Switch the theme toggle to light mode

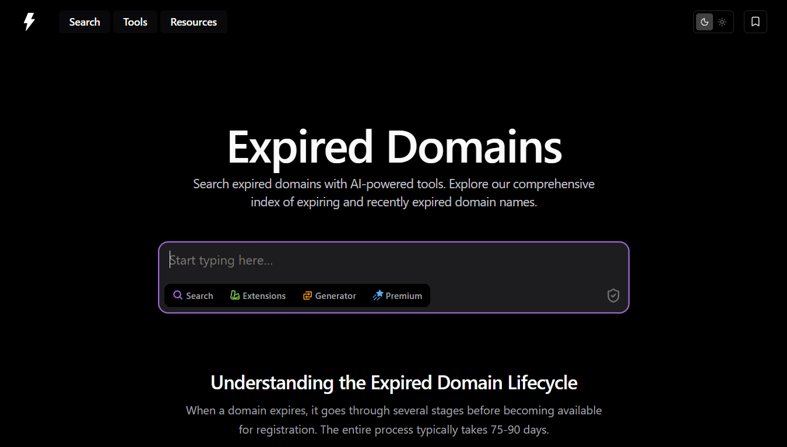tap(722, 22)
